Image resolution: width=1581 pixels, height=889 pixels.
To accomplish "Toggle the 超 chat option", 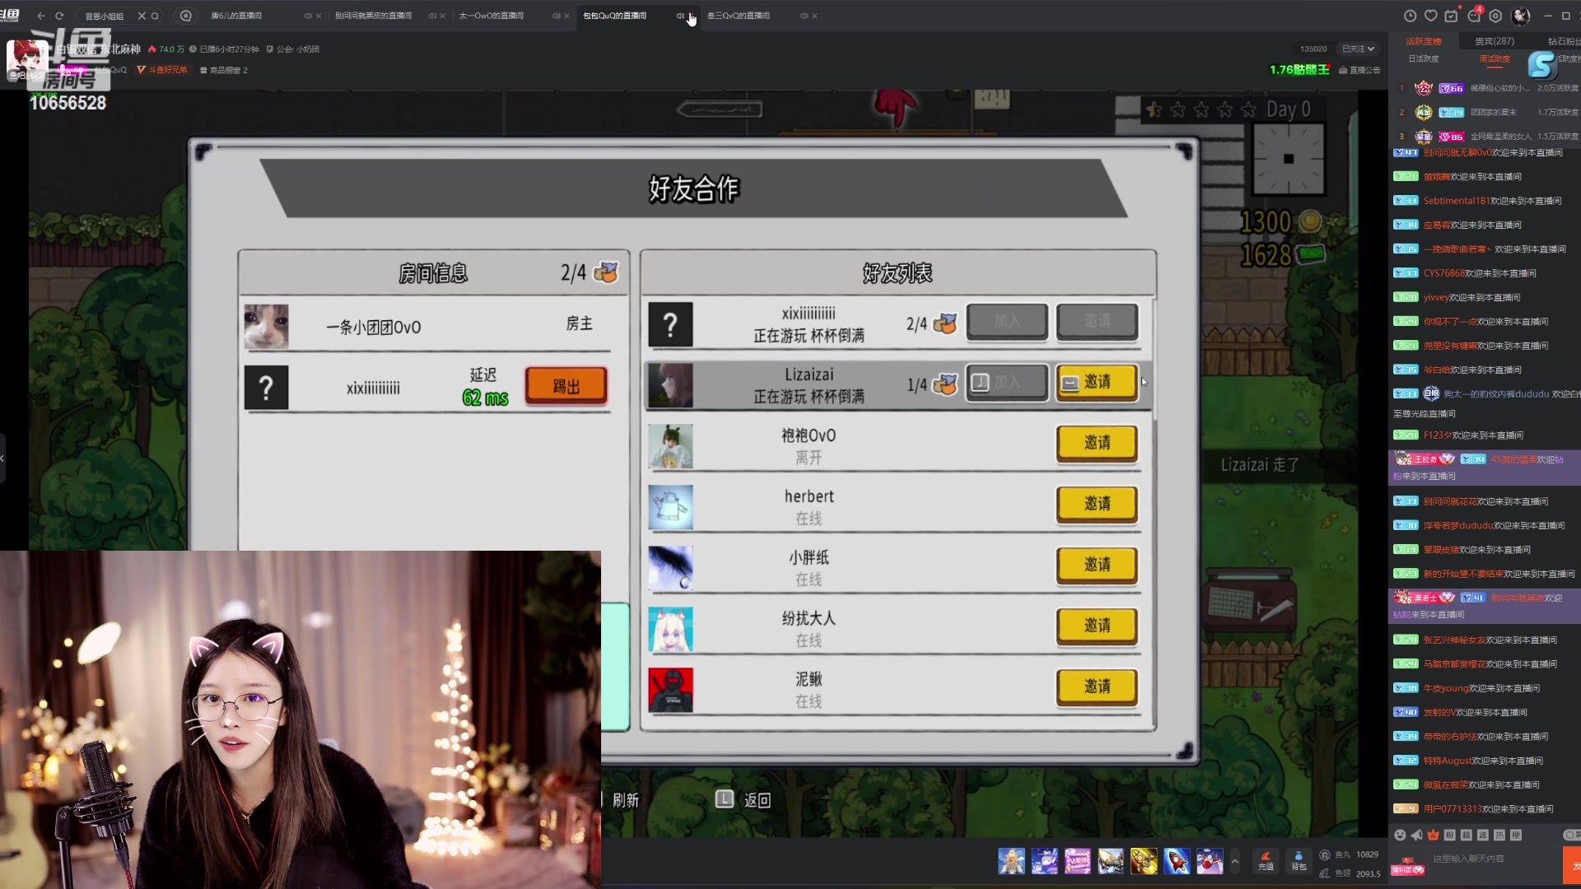I will coord(1466,835).
